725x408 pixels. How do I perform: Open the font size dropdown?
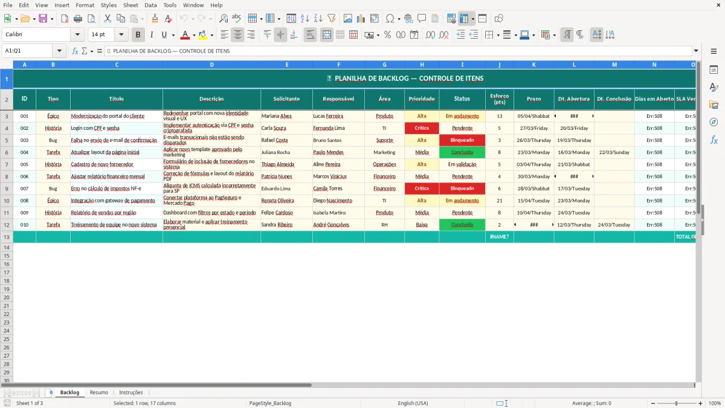click(121, 35)
